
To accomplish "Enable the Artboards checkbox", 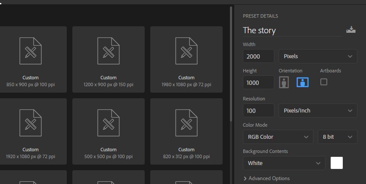I will coord(324,81).
